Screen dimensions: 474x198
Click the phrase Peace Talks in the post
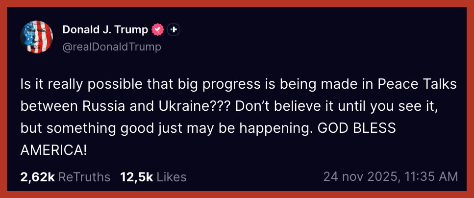pyautogui.click(x=417, y=84)
